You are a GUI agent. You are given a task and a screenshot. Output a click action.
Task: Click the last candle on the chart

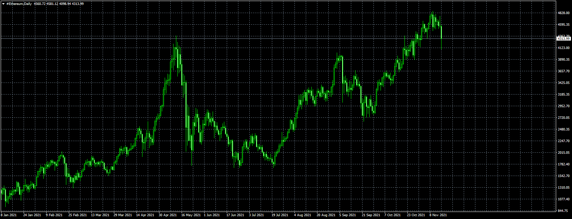(x=442, y=32)
